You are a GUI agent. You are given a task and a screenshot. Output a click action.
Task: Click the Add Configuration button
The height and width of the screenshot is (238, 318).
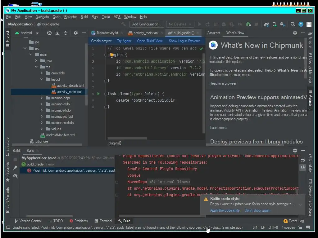[x=147, y=24]
